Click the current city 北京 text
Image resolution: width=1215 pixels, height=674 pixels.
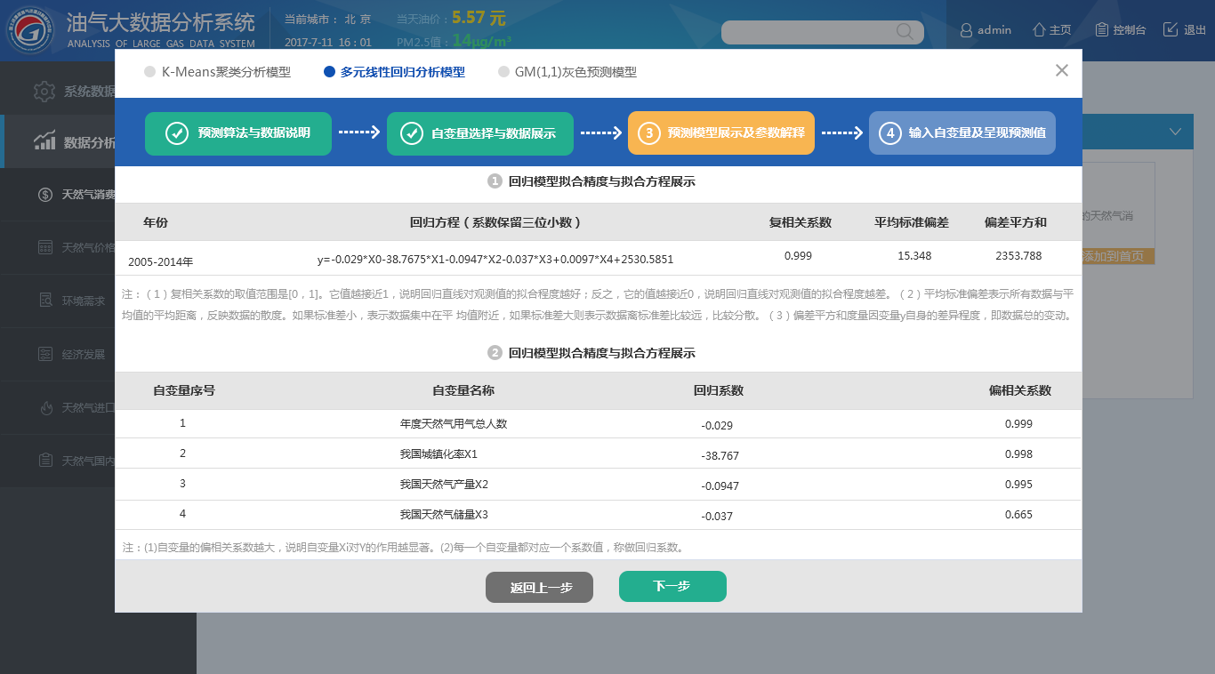pyautogui.click(x=358, y=19)
